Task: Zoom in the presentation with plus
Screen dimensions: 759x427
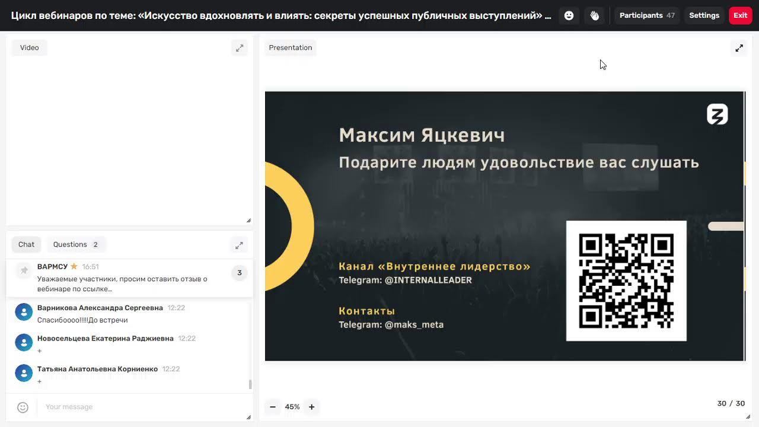Action: pos(311,407)
